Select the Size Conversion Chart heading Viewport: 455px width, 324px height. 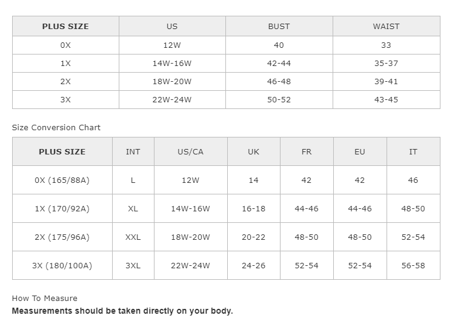tap(56, 128)
